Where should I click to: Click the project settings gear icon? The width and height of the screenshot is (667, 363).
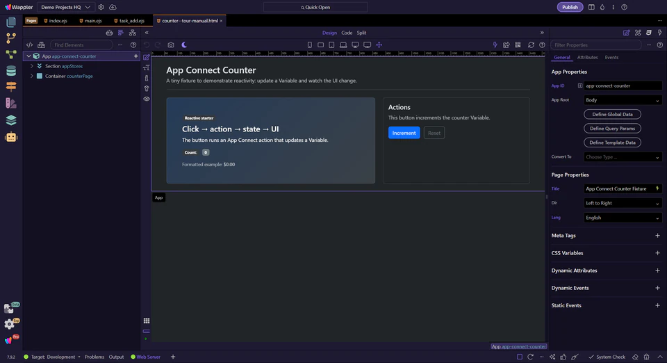pos(101,7)
